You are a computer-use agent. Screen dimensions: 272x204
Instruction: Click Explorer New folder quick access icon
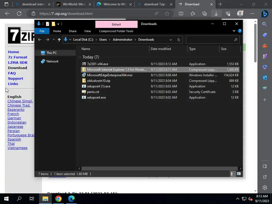click(53, 24)
